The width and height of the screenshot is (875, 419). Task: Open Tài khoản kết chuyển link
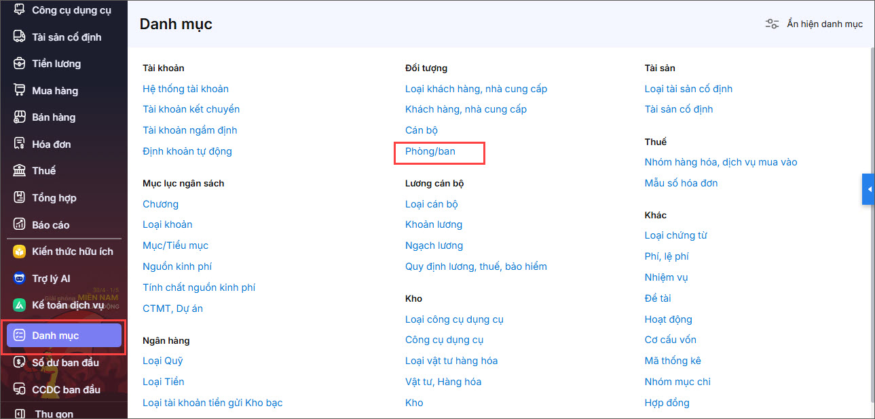pos(191,109)
